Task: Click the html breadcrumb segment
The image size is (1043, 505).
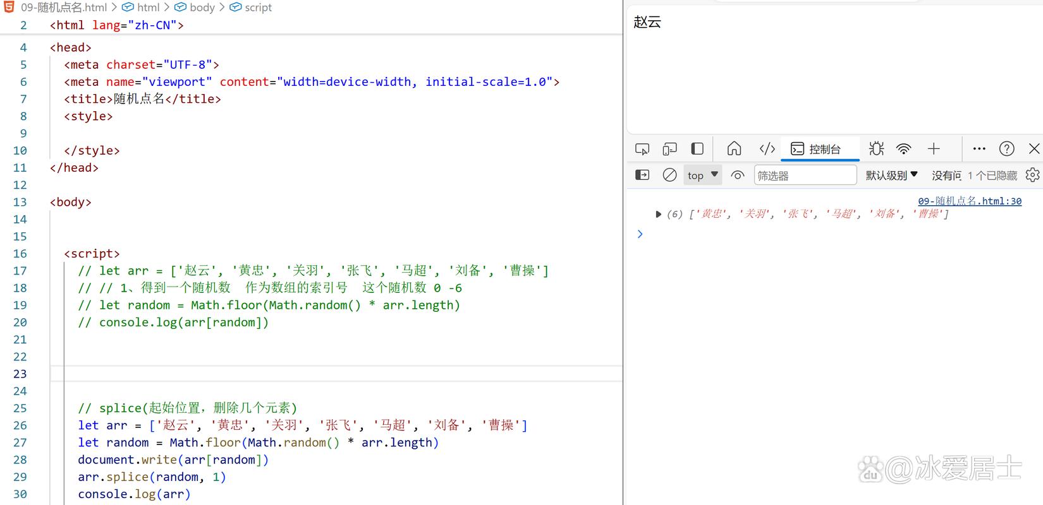Action: pyautogui.click(x=142, y=8)
